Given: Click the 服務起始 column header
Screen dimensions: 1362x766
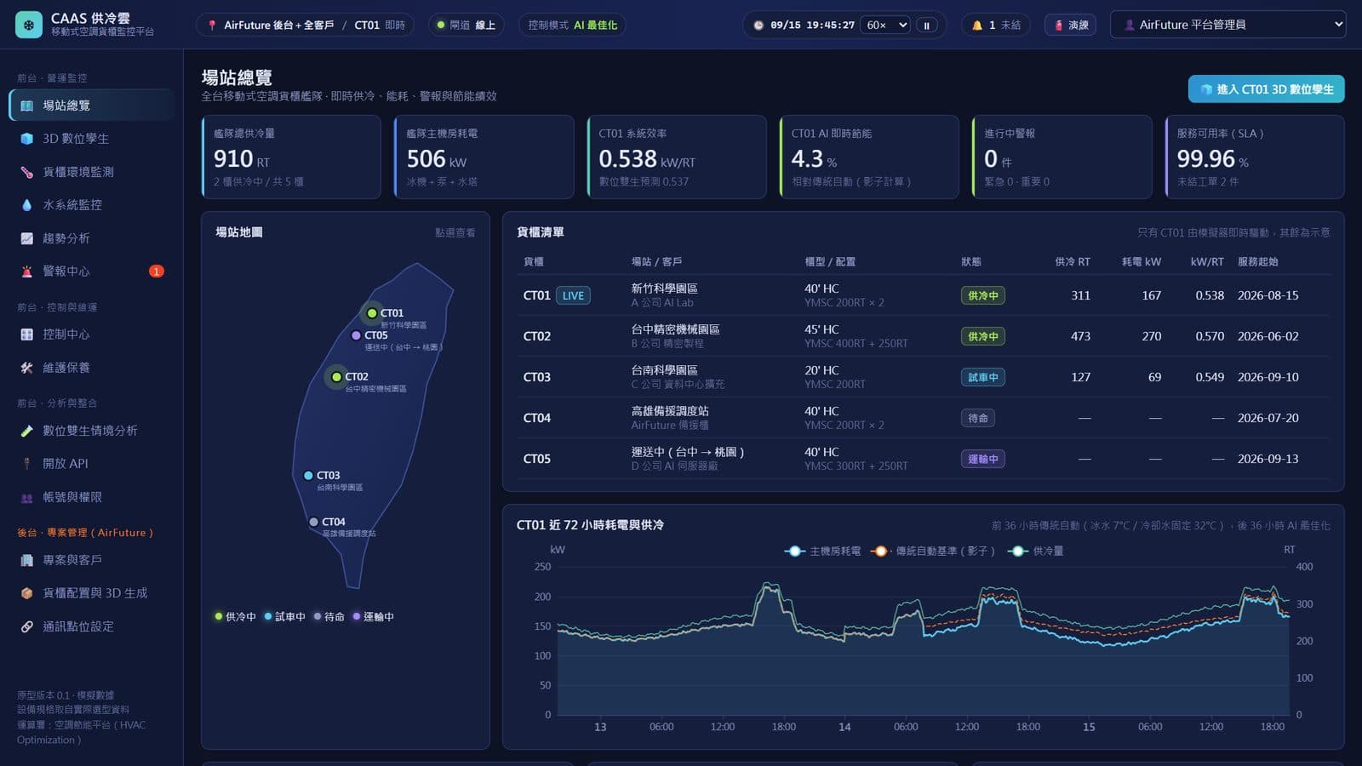Looking at the screenshot, I should [1258, 262].
